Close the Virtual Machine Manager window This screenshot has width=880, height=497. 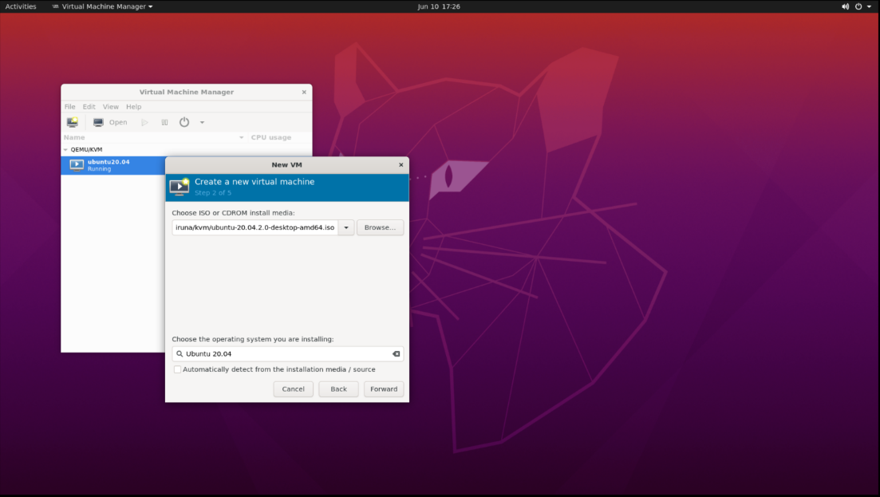click(304, 92)
